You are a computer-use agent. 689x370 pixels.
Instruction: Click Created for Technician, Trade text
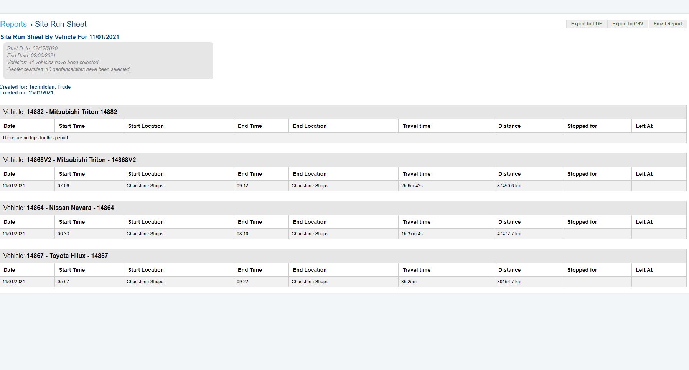point(35,87)
